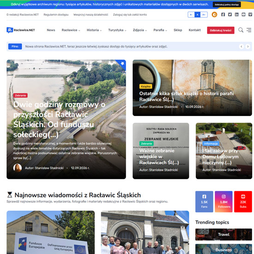Open the Facebook 1.5K Fans tile
This screenshot has width=254, height=254.
pyautogui.click(x=204, y=201)
